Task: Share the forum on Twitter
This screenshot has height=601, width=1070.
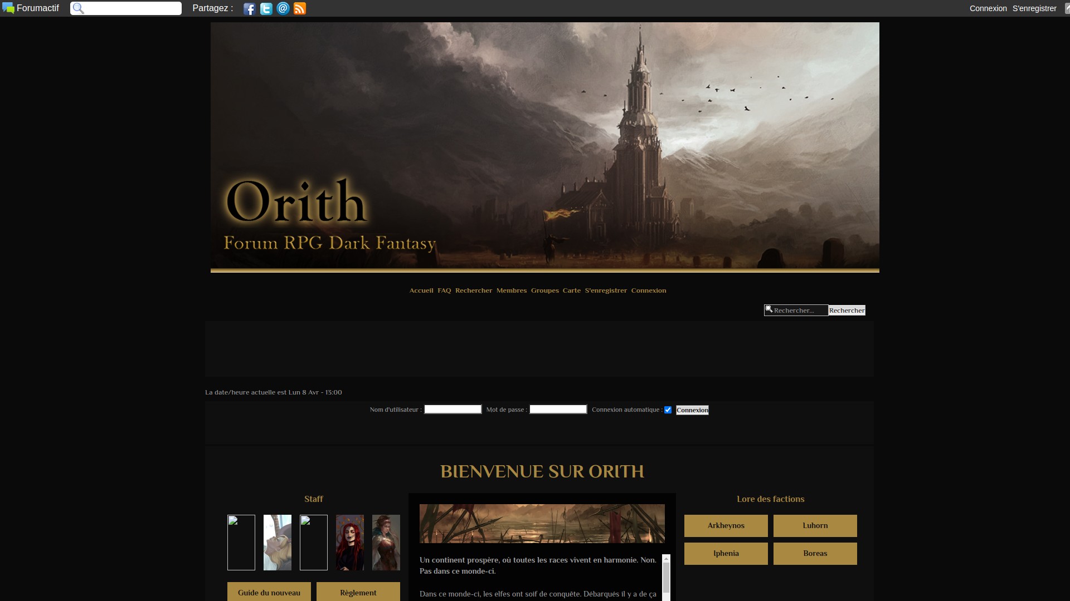Action: click(x=266, y=8)
